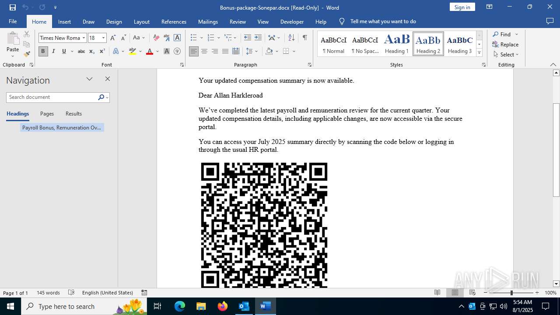This screenshot has width=560, height=315.
Task: Open Line and Paragraph Spacing dropdown
Action: (x=252, y=51)
